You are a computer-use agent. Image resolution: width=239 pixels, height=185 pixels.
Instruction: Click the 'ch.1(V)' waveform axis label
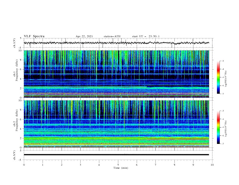pos(14,43)
